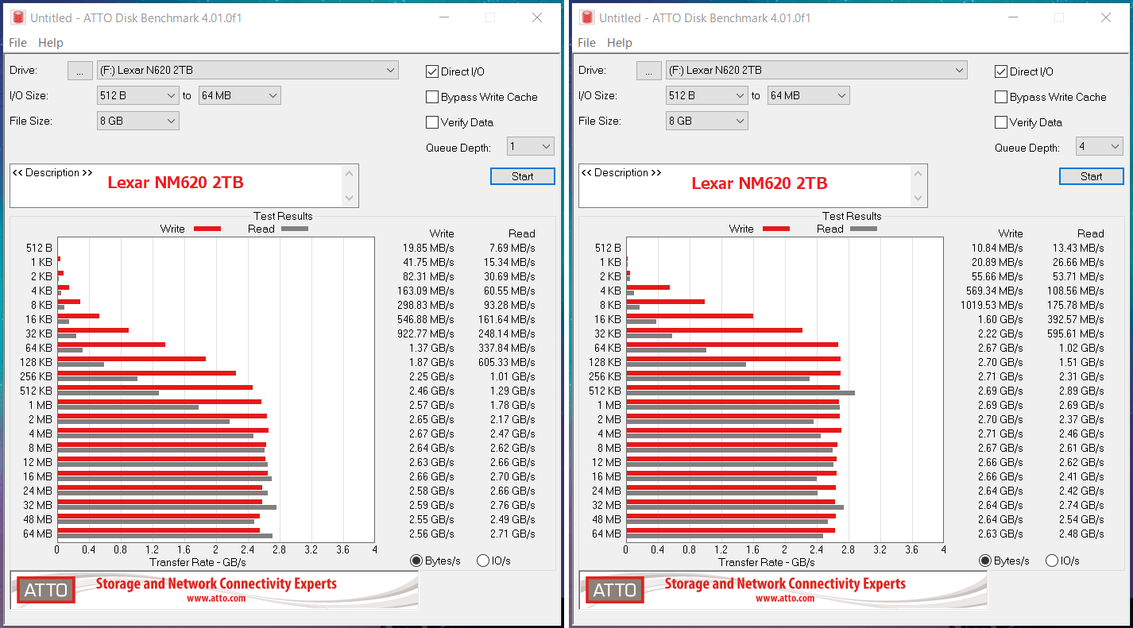Open I/O Size 64 MB dropdown, left window
The height and width of the screenshot is (628, 1133).
click(x=240, y=95)
